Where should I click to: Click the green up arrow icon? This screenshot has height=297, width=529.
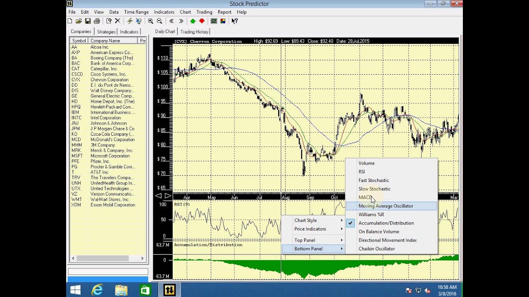[193, 21]
